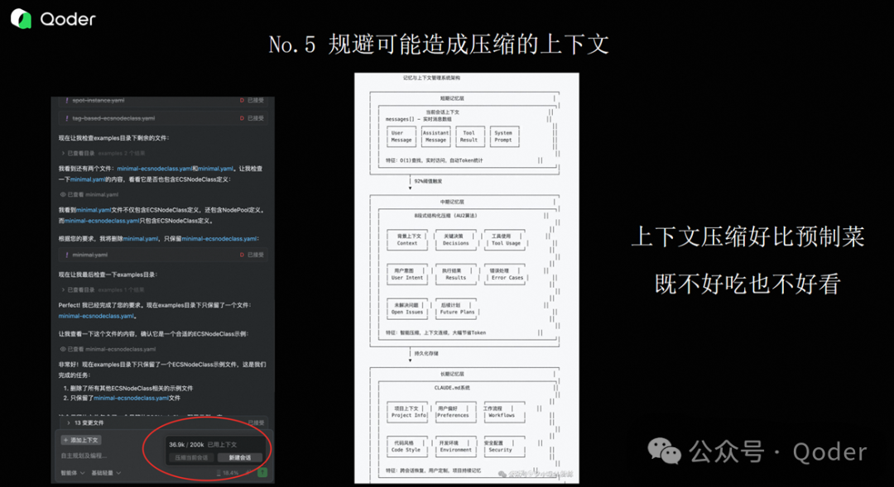
Task: Click the green send arrow button
Action: pyautogui.click(x=262, y=472)
